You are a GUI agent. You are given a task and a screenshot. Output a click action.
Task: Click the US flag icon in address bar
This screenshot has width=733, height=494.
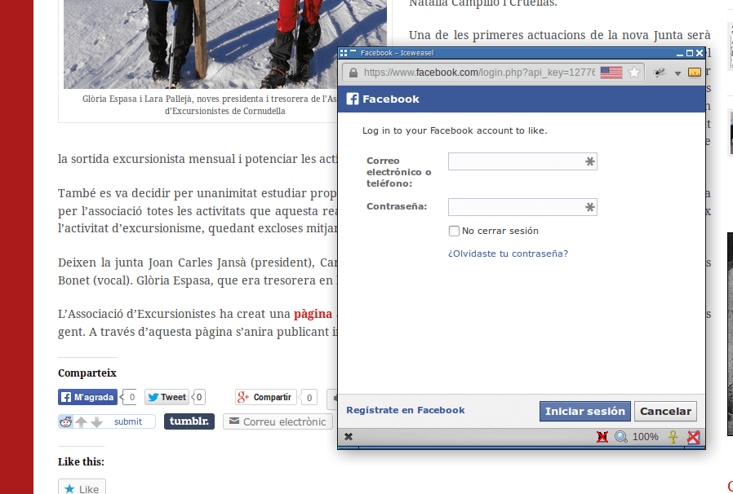click(611, 73)
